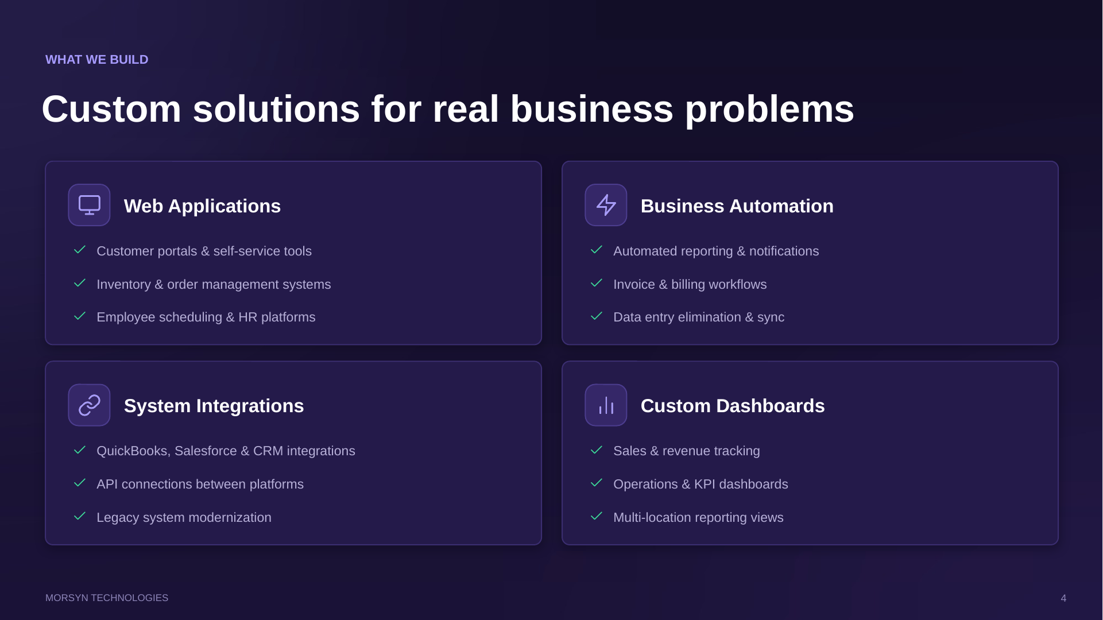Click Customer portals & self-service tools text
Screen dimensions: 1103x620
point(204,251)
